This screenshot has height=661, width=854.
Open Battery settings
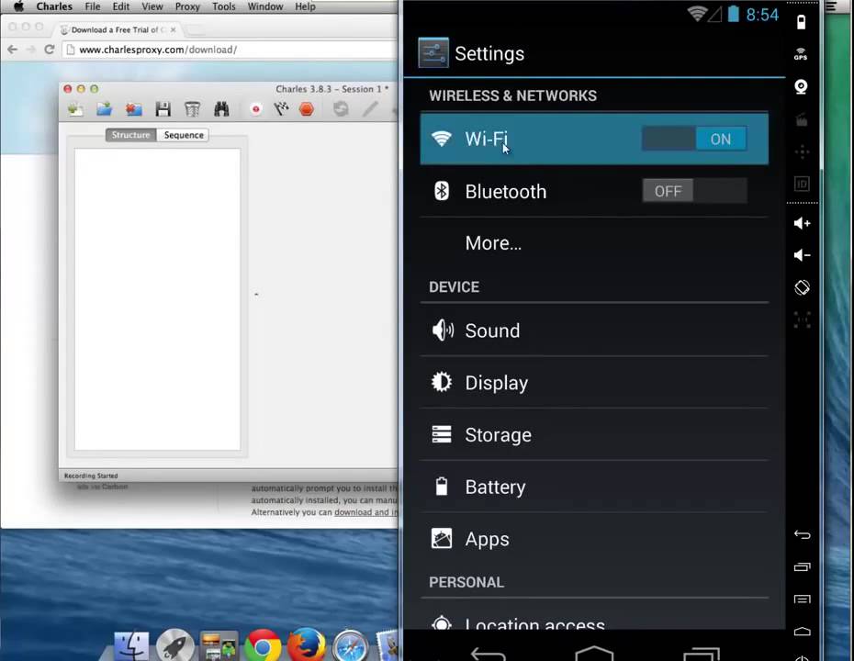(x=594, y=487)
